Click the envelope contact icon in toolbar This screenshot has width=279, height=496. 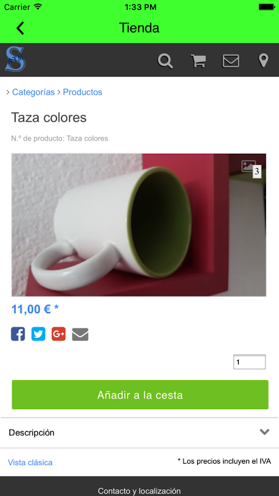231,61
